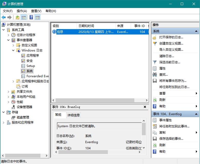Collapse the Windows 日志 node
This screenshot has height=164, width=200.
(x=13, y=50)
